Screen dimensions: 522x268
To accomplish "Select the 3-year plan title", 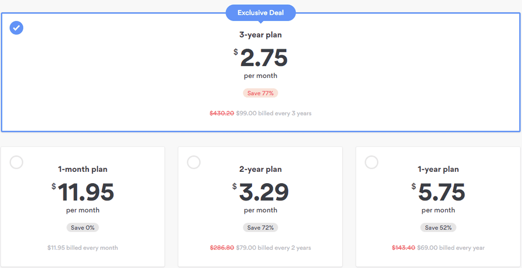I will [261, 35].
